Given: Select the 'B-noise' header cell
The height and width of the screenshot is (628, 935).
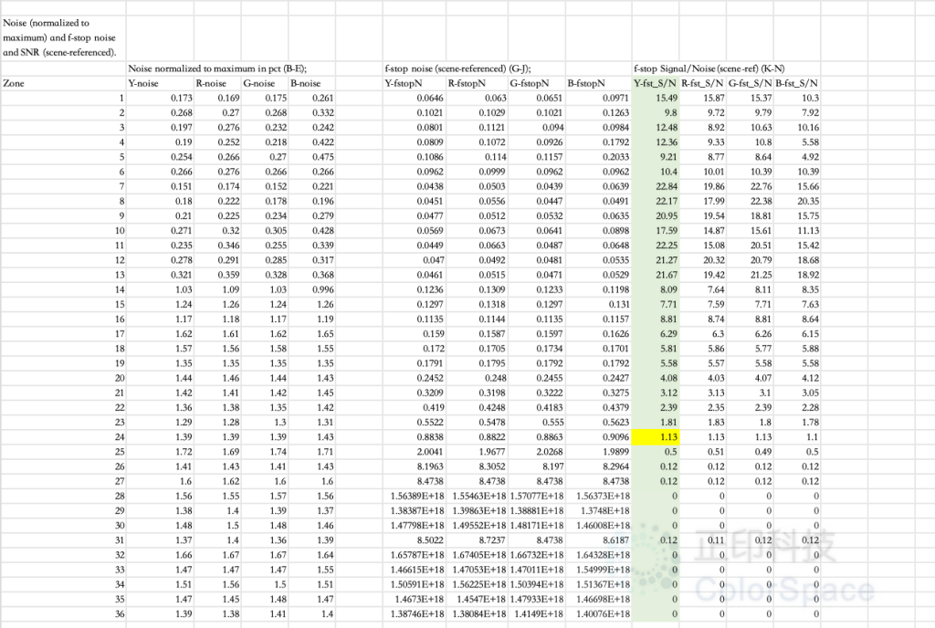Looking at the screenshot, I should (312, 83).
